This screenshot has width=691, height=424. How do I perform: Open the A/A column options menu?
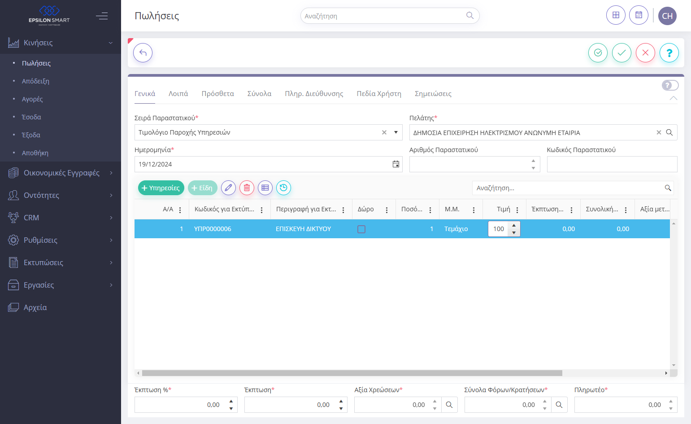(180, 210)
